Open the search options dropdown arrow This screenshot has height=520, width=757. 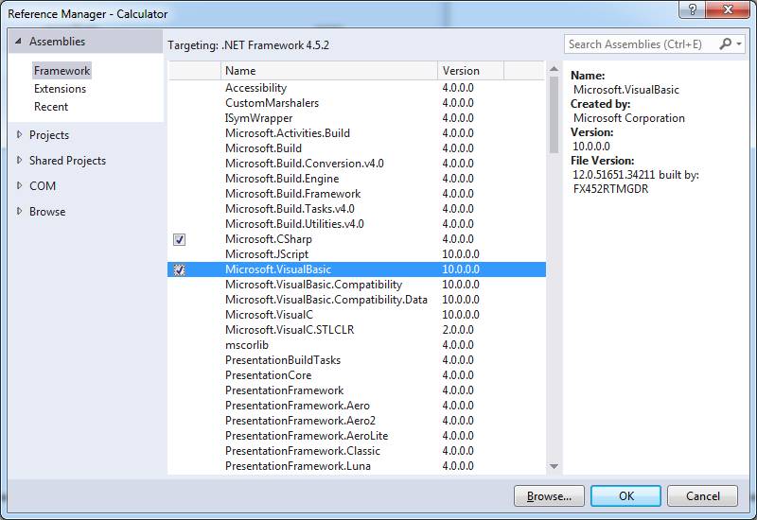coord(738,44)
